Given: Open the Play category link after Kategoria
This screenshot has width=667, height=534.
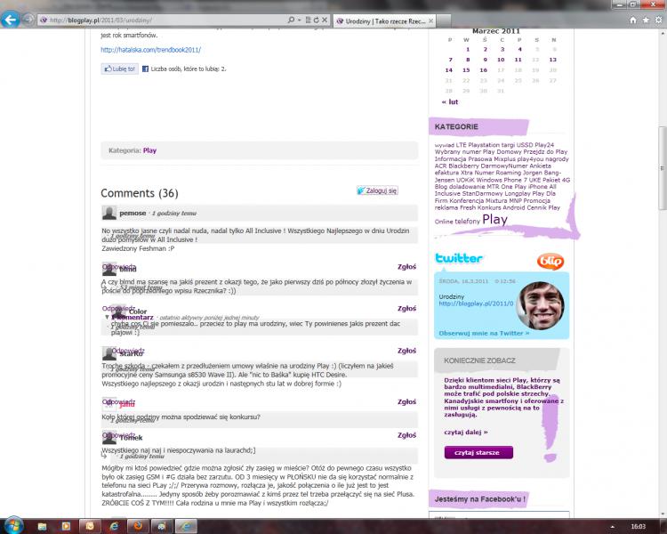Looking at the screenshot, I should pos(149,150).
